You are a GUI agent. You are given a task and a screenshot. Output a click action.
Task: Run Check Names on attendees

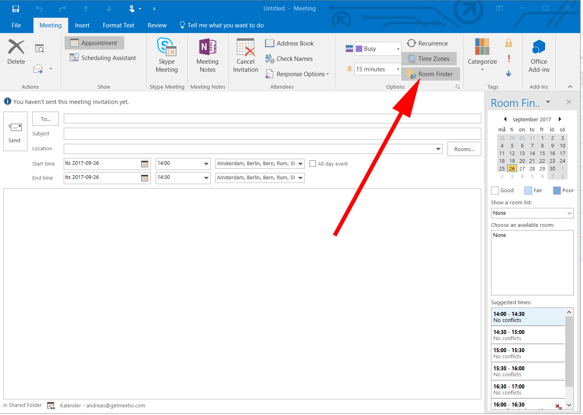click(x=289, y=58)
